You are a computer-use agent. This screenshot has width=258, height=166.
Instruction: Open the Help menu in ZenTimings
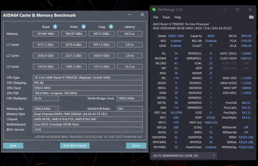click(x=178, y=17)
